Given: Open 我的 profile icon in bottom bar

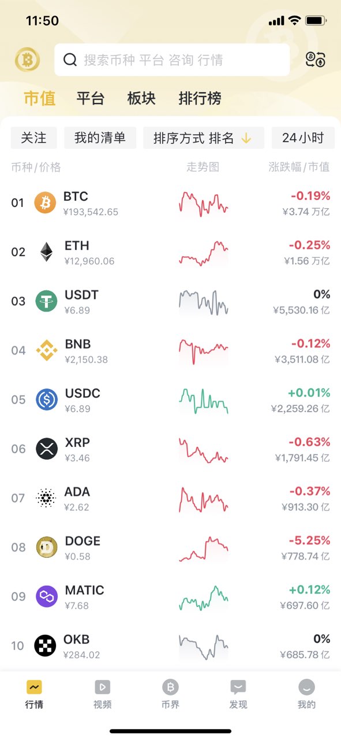Looking at the screenshot, I should click(306, 687).
